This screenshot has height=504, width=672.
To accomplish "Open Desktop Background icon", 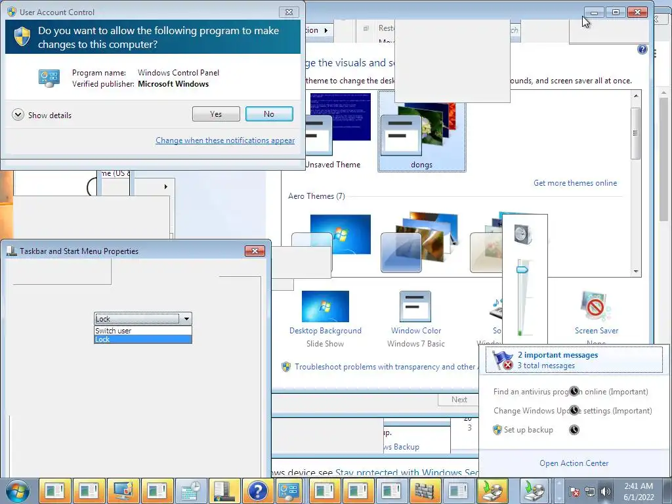I will [325, 306].
